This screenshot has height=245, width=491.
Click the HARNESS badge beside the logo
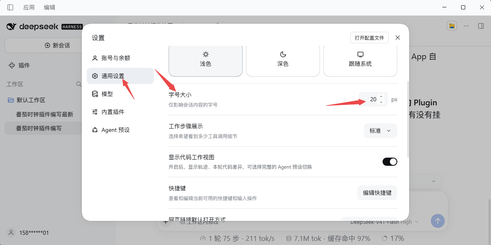coord(72,27)
